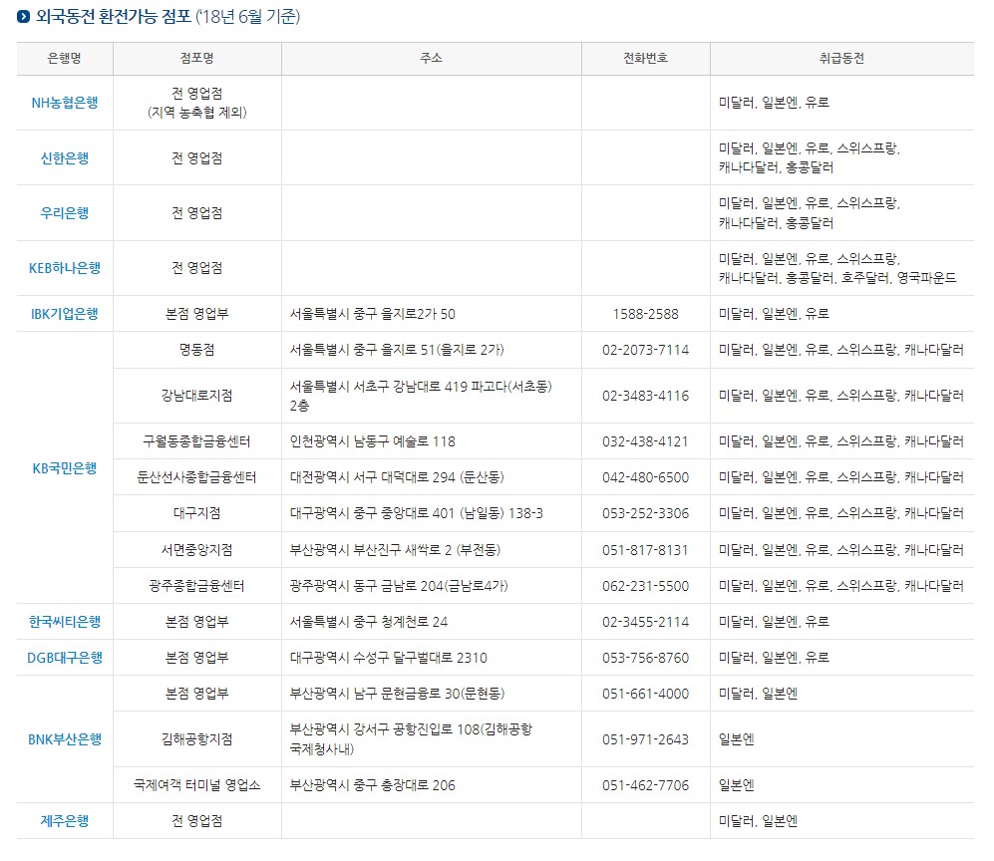Open the NH농협은행 bank link
Image resolution: width=994 pixels, height=861 pixels.
click(x=65, y=103)
